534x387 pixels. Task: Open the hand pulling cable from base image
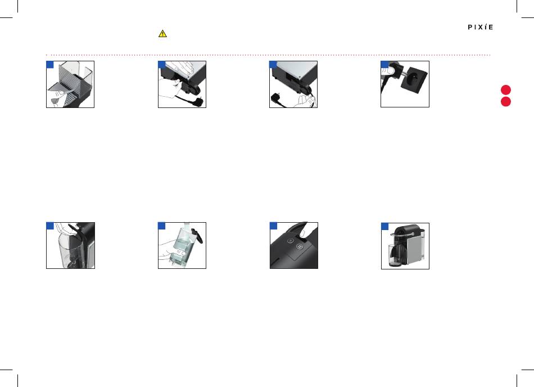[182, 84]
